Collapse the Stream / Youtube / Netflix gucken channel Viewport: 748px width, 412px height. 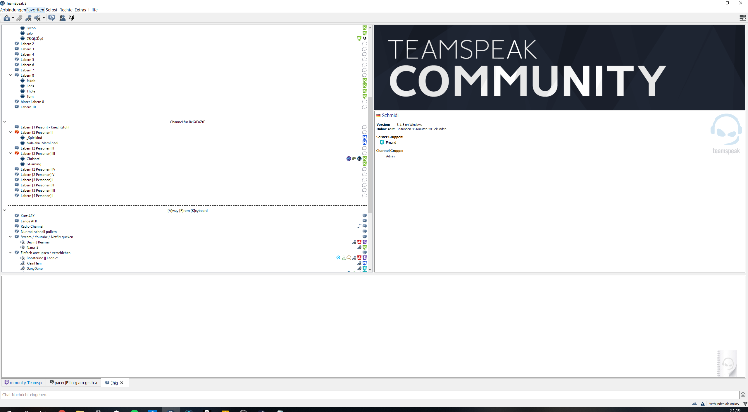(x=11, y=237)
